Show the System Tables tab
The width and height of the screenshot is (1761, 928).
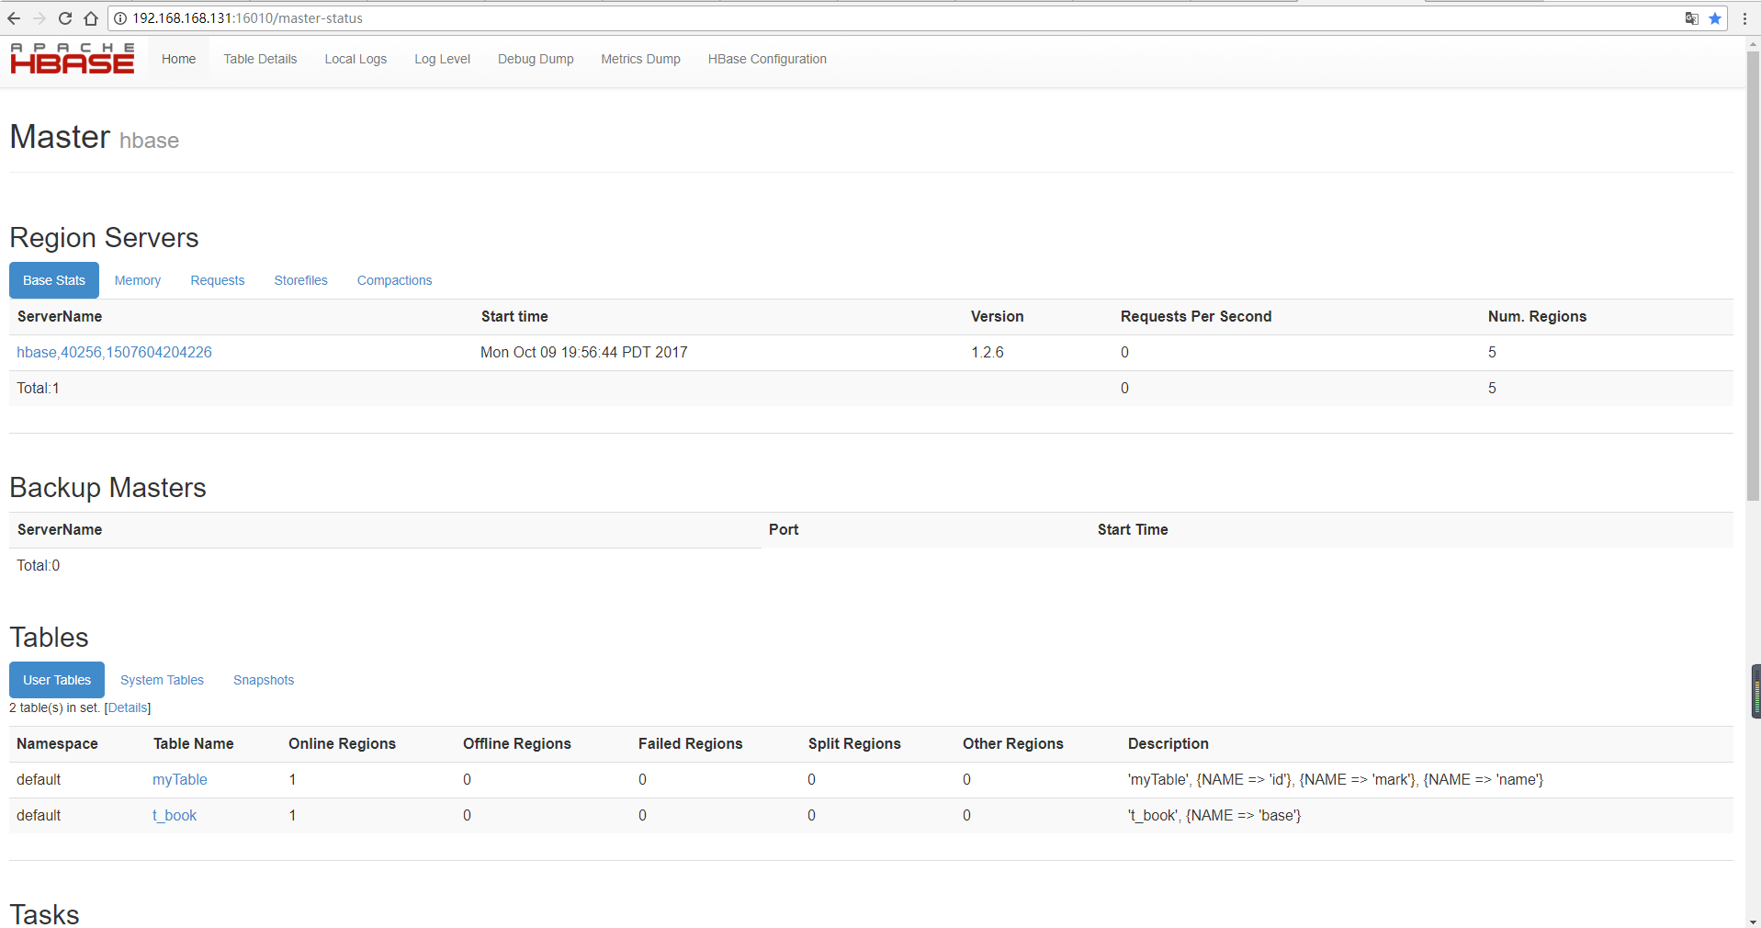(162, 680)
